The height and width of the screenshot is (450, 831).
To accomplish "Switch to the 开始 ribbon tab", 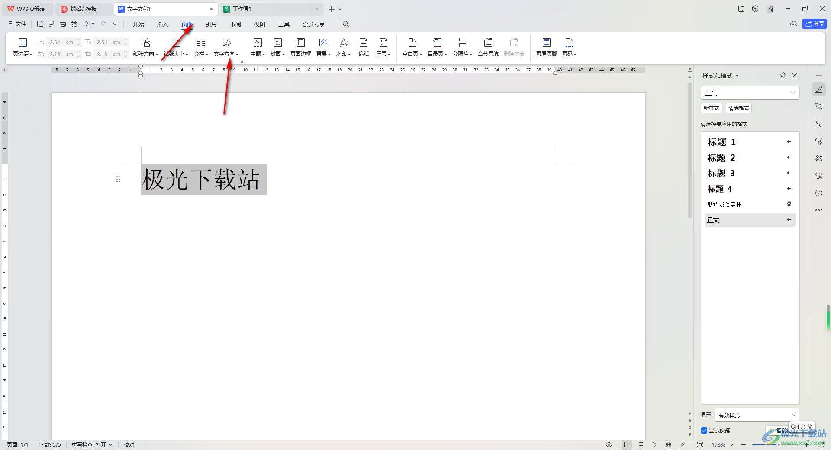I will pos(138,24).
